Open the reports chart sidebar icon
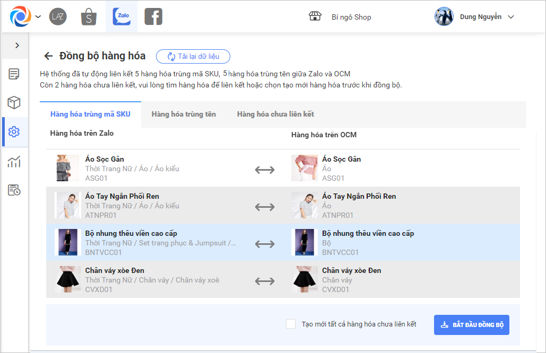The image size is (546, 353). tap(14, 161)
